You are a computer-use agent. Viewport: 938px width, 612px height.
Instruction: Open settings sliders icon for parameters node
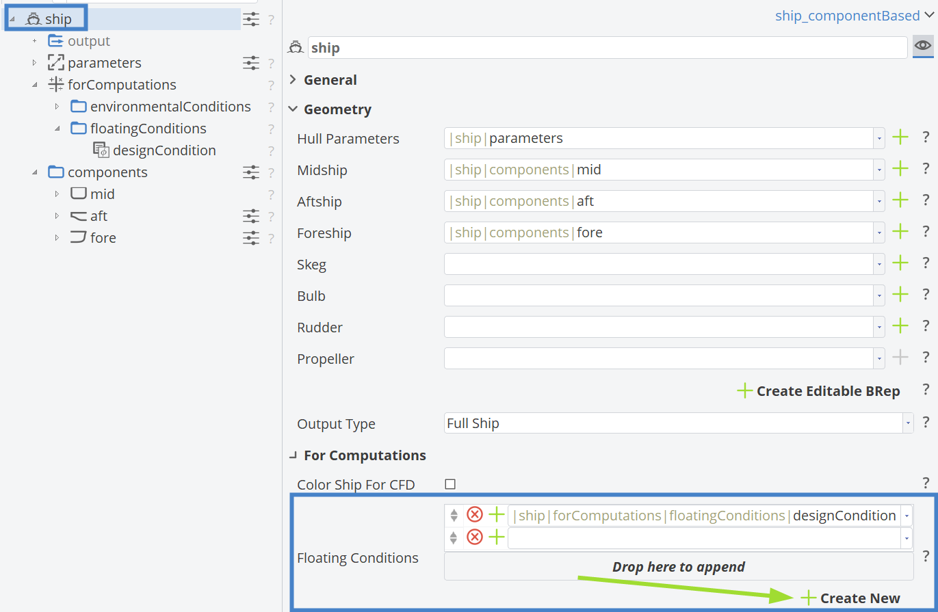251,63
